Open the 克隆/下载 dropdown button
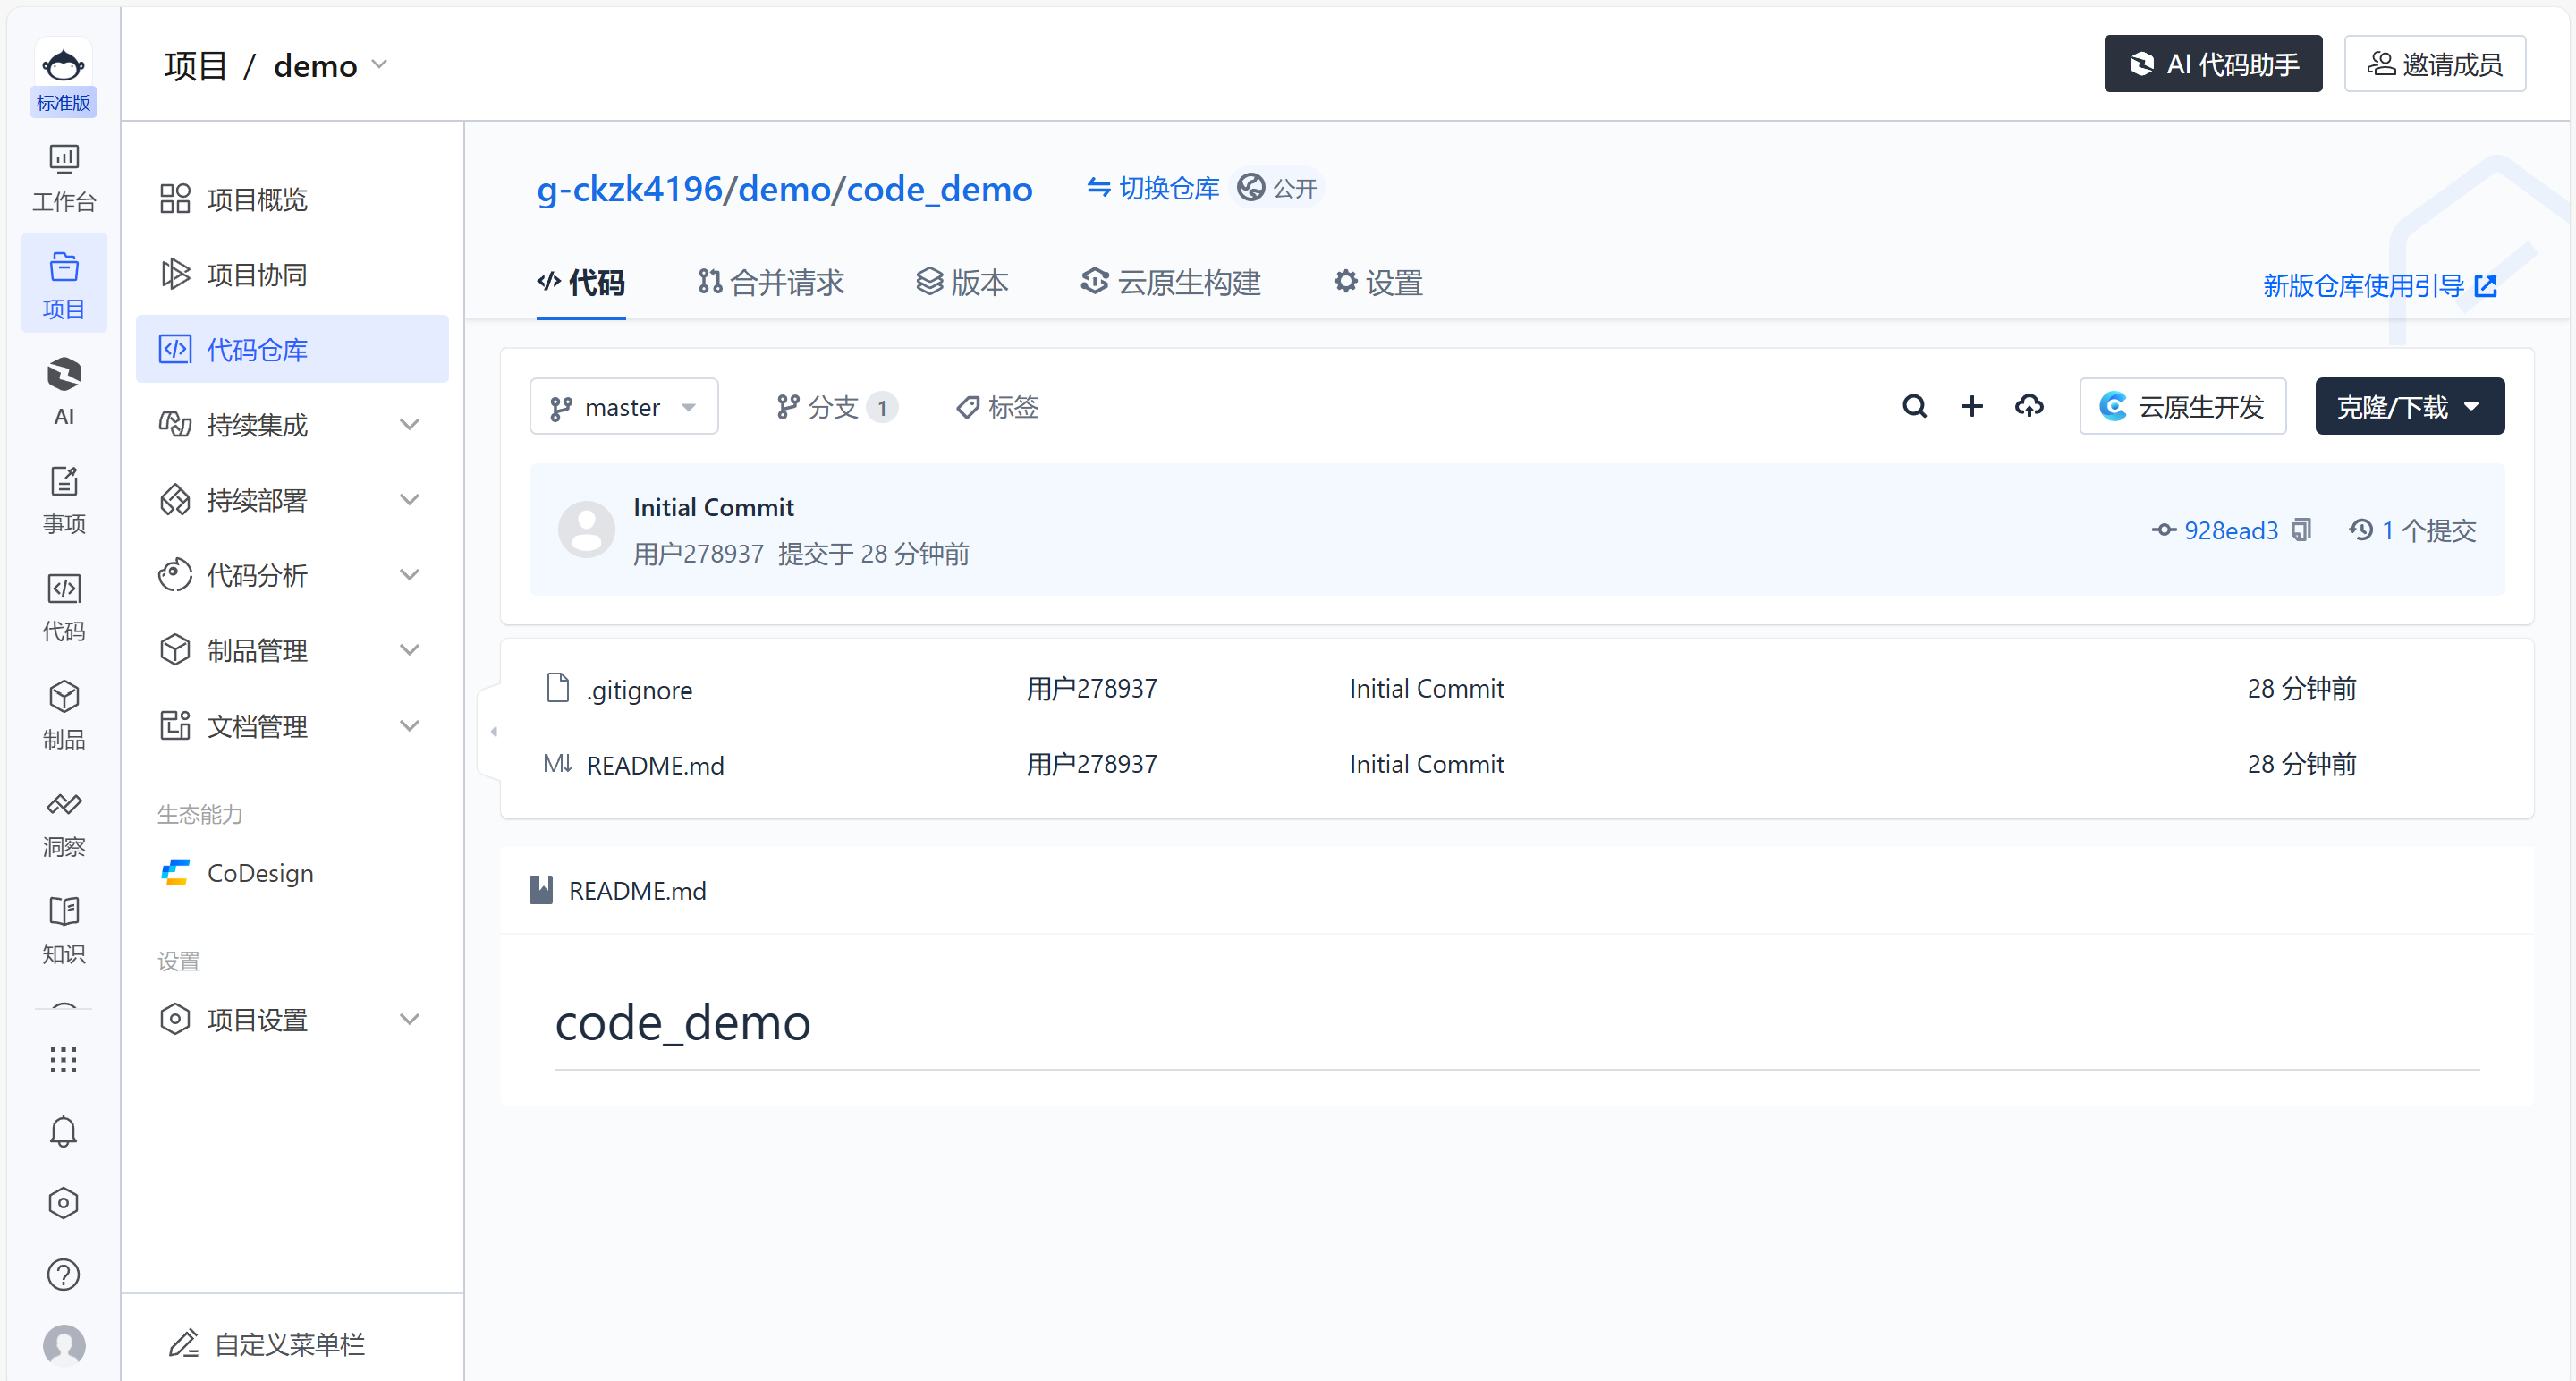The image size is (2576, 1381). (2408, 407)
